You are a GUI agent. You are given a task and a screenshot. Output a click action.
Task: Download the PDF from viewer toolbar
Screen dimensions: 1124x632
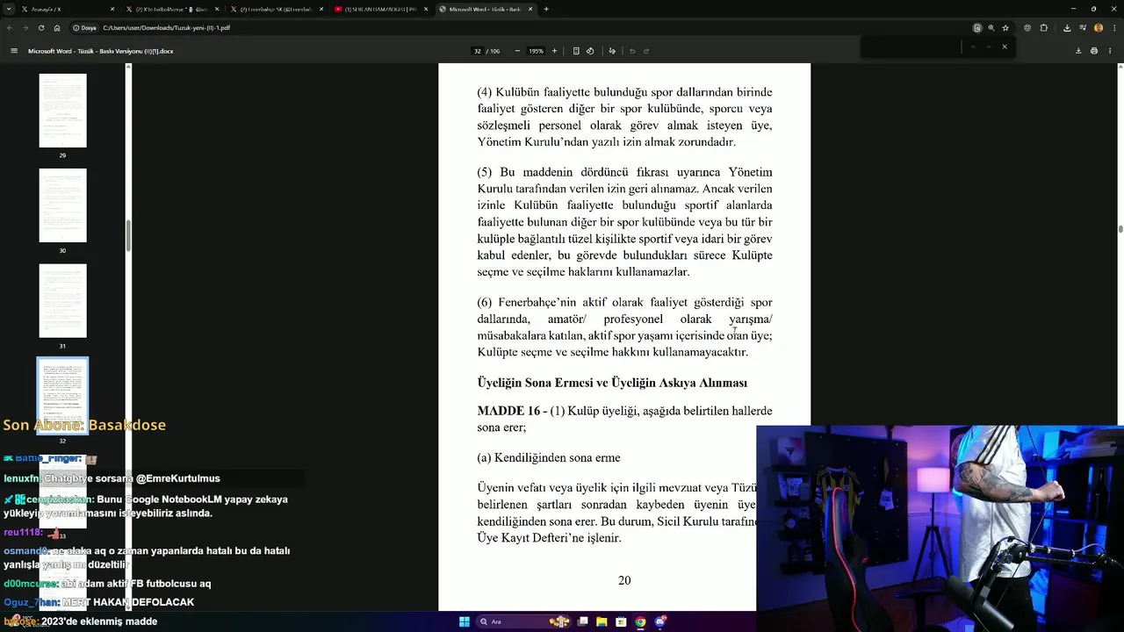[1078, 51]
